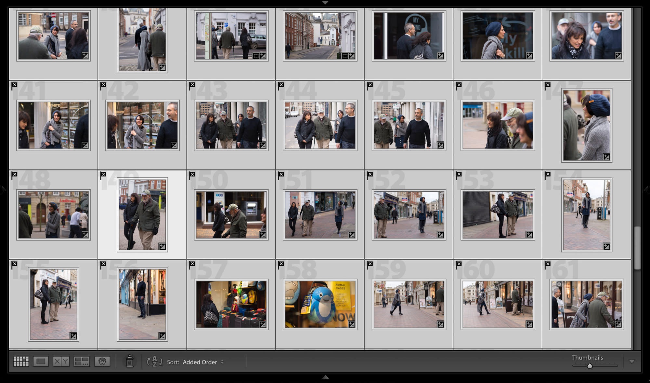Activate Survey view from the toolbar
650x383 pixels.
tap(82, 361)
